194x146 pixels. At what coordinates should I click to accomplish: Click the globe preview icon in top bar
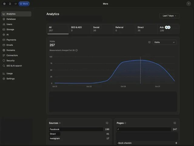[4, 4]
